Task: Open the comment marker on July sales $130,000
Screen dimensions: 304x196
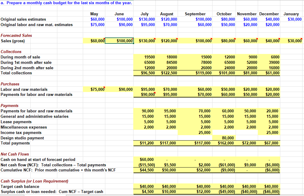Action: pos(155,39)
